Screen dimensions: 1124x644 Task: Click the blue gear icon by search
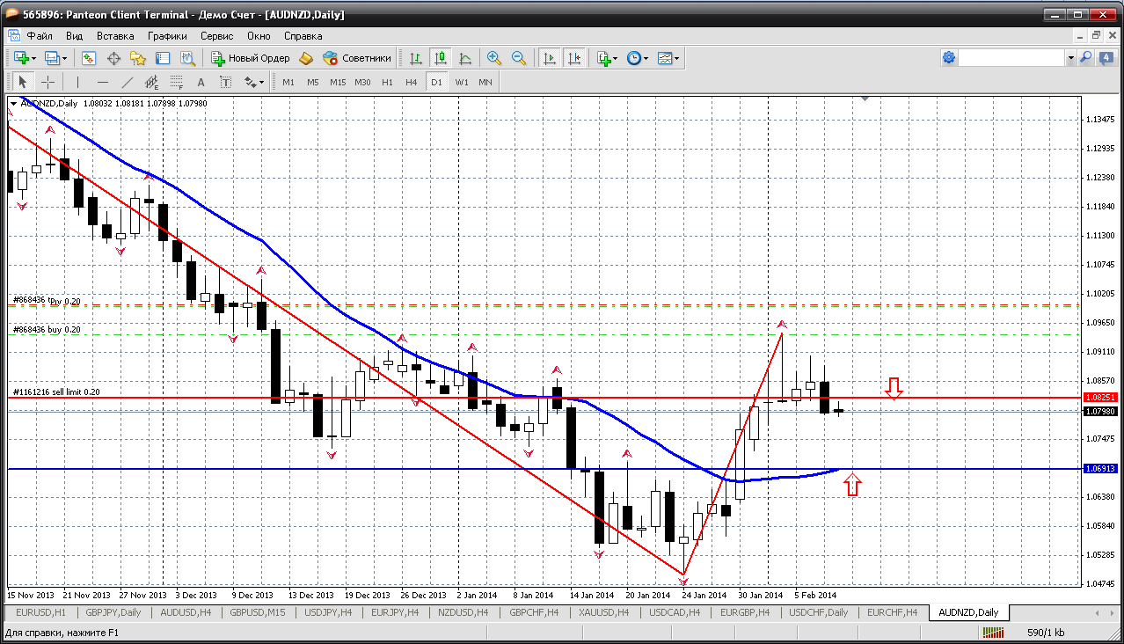point(949,58)
